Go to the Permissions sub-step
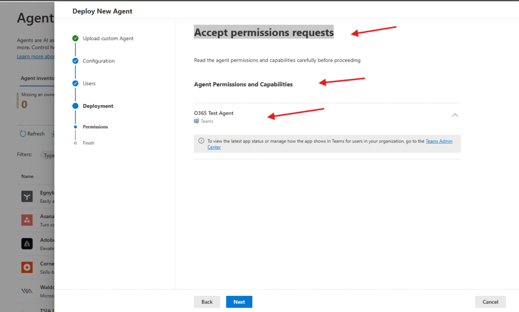The height and width of the screenshot is (312, 519). point(95,127)
